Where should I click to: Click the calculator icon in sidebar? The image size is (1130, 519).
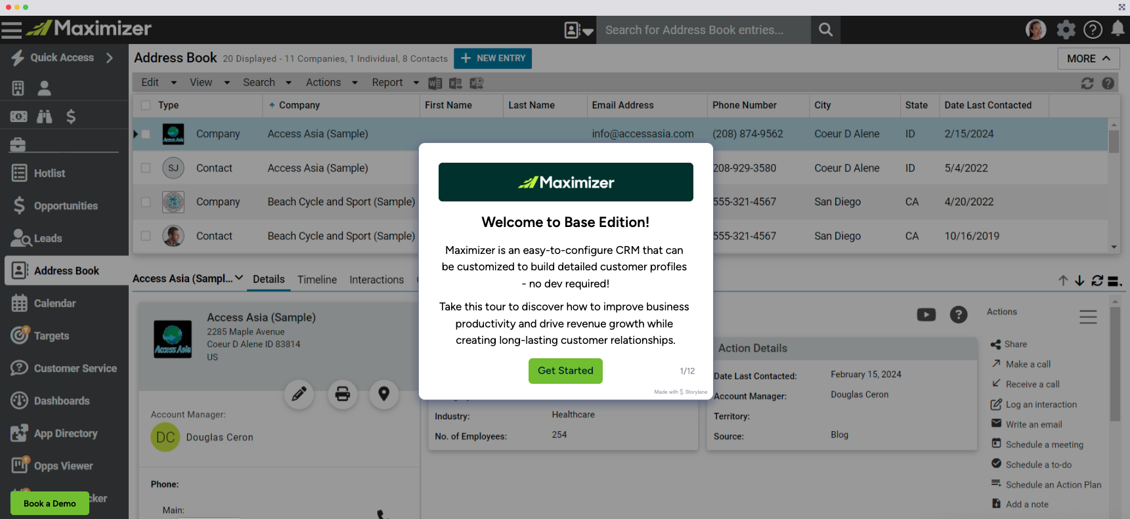[x=18, y=88]
